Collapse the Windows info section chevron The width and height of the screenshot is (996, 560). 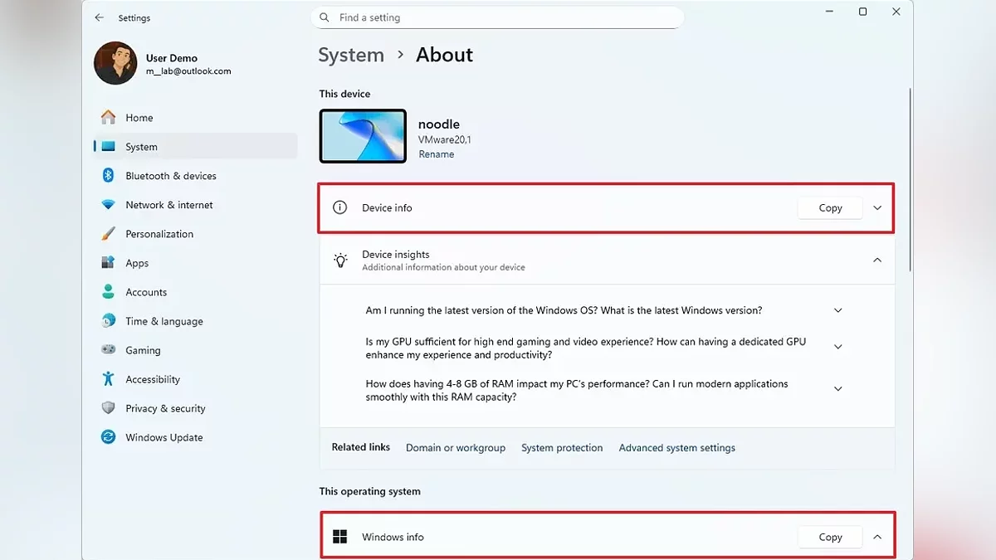(x=877, y=538)
